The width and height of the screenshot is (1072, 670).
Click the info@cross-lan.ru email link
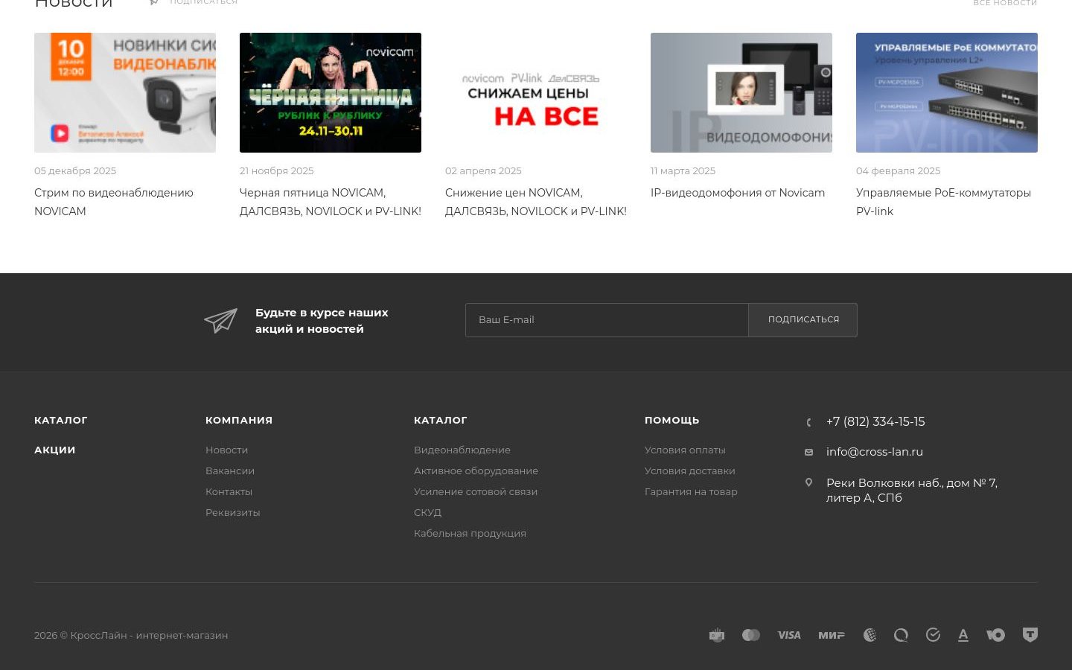[x=875, y=452]
